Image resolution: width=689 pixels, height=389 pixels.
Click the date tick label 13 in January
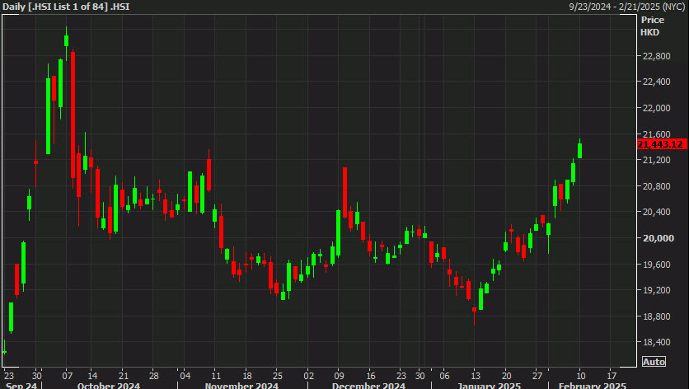(476, 377)
